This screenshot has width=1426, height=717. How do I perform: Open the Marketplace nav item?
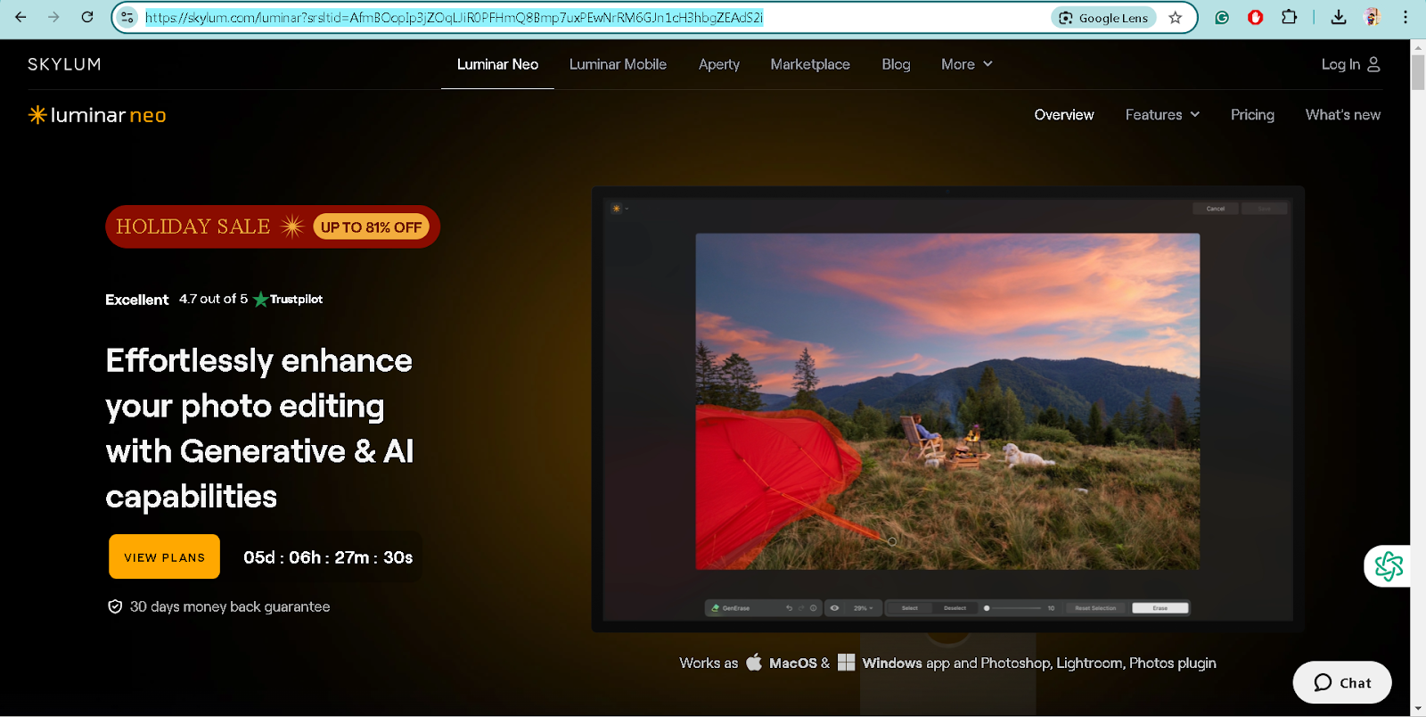click(x=810, y=64)
